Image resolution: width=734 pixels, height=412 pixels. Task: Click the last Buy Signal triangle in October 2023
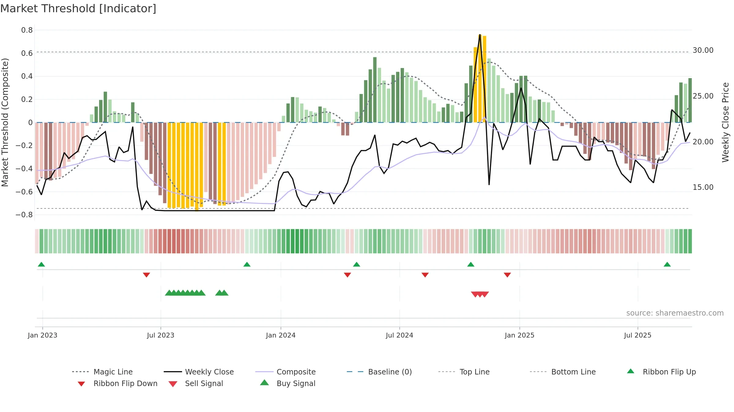(x=224, y=293)
